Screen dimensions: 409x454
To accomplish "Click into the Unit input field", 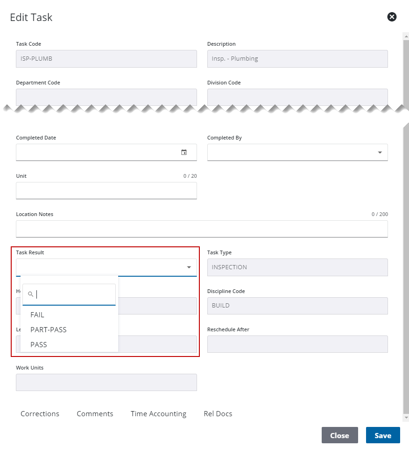I will 106,190.
